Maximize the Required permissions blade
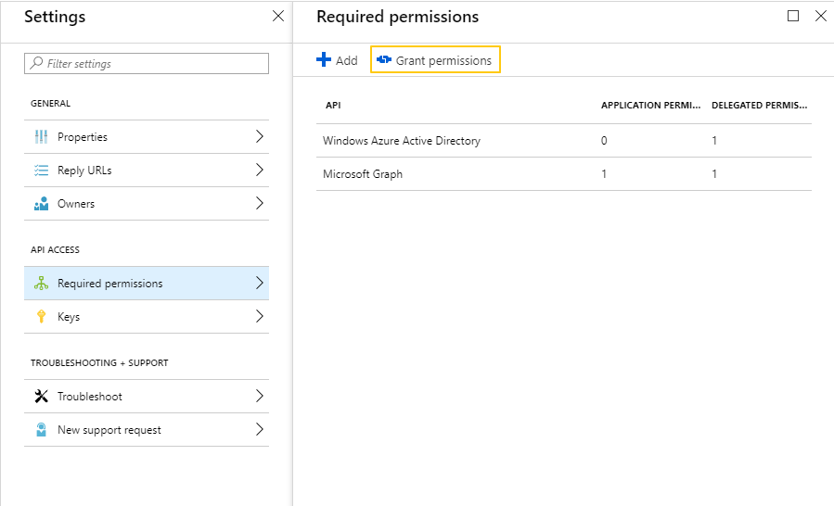 click(793, 16)
